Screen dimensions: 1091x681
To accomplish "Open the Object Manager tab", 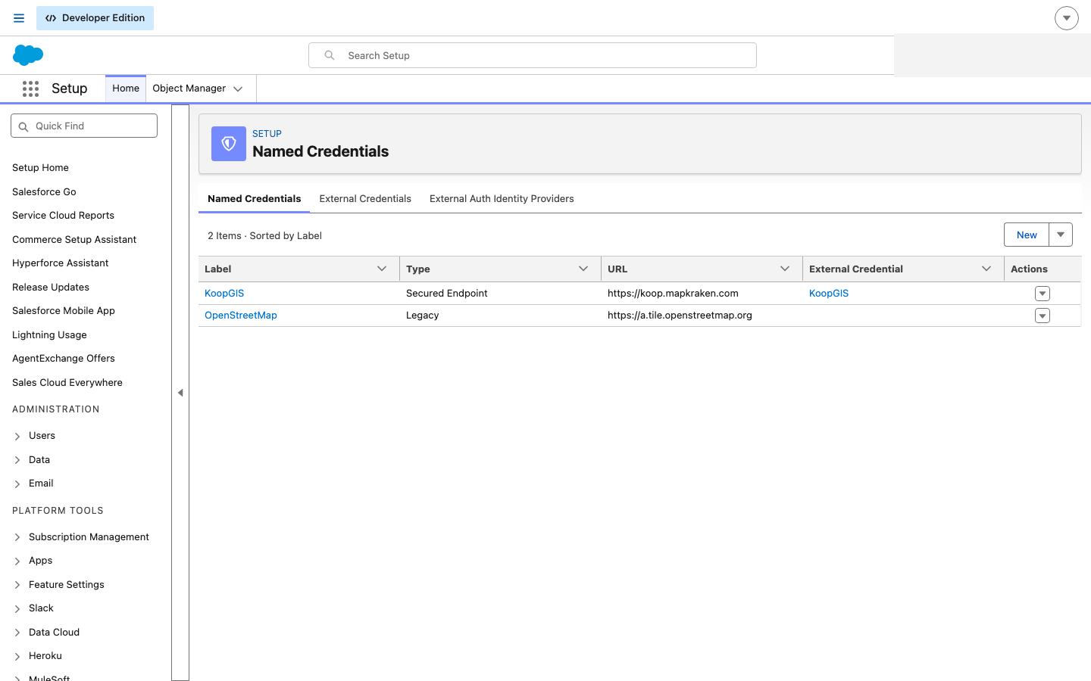I will (x=189, y=89).
